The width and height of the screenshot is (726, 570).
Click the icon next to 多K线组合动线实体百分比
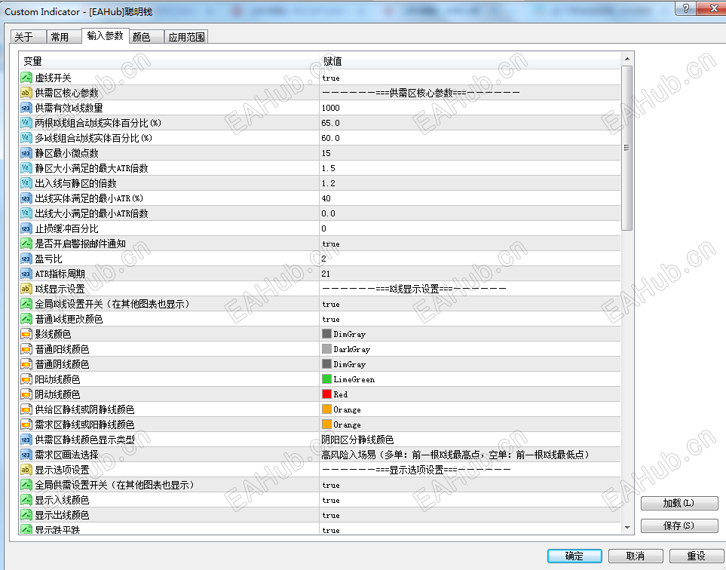(x=26, y=138)
